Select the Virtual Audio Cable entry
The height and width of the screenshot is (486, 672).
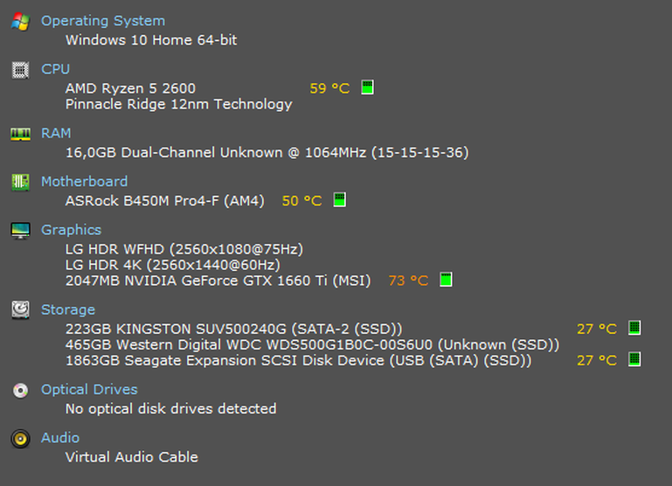[131, 457]
